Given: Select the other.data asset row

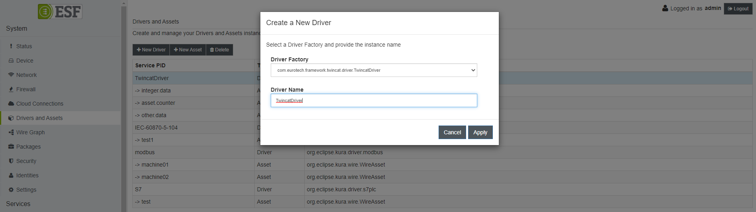Looking at the screenshot, I should coord(193,115).
